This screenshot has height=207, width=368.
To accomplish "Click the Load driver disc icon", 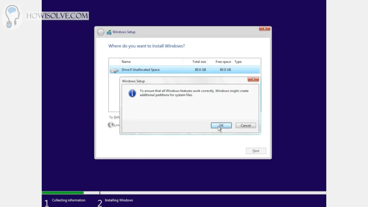I will tap(111, 125).
